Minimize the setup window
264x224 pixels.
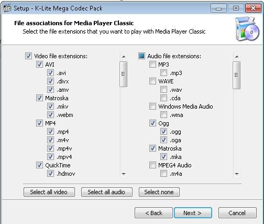[x=218, y=8]
